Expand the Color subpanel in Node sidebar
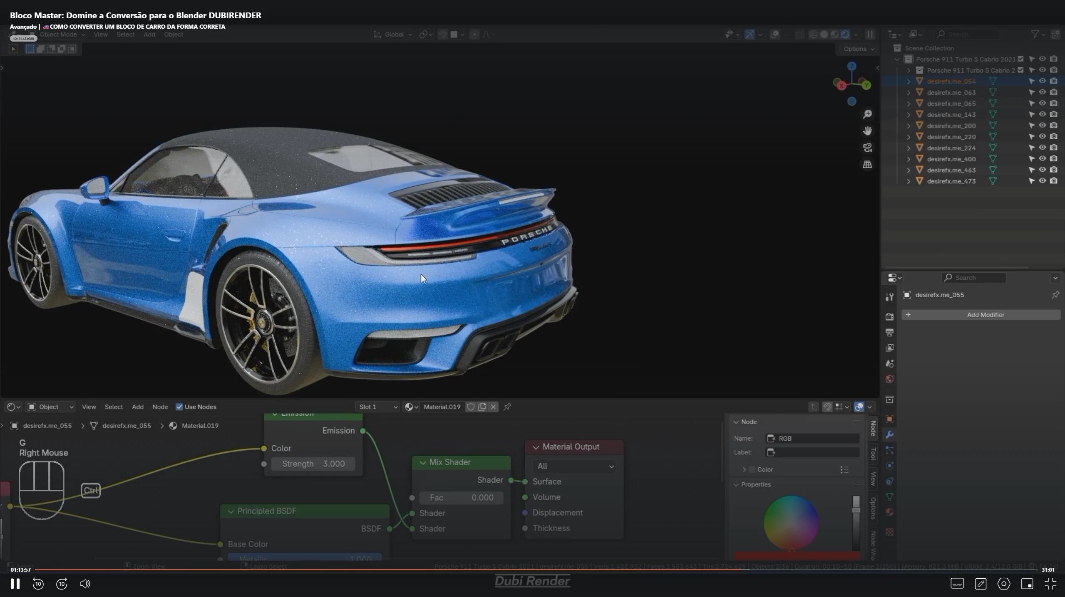This screenshot has width=1065, height=597. point(744,469)
